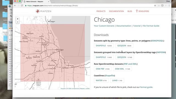Click the green secure lock icon
The width and height of the screenshot is (176, 99).
(26, 5)
